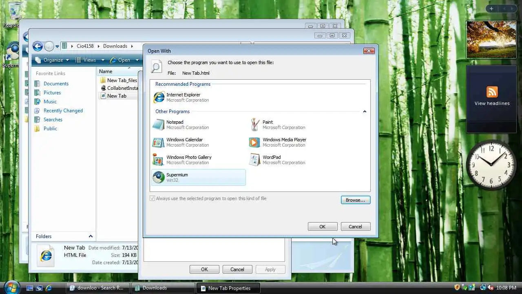Open the Windows Start orb
Viewport: 522px width, 294px height.
tap(12, 287)
